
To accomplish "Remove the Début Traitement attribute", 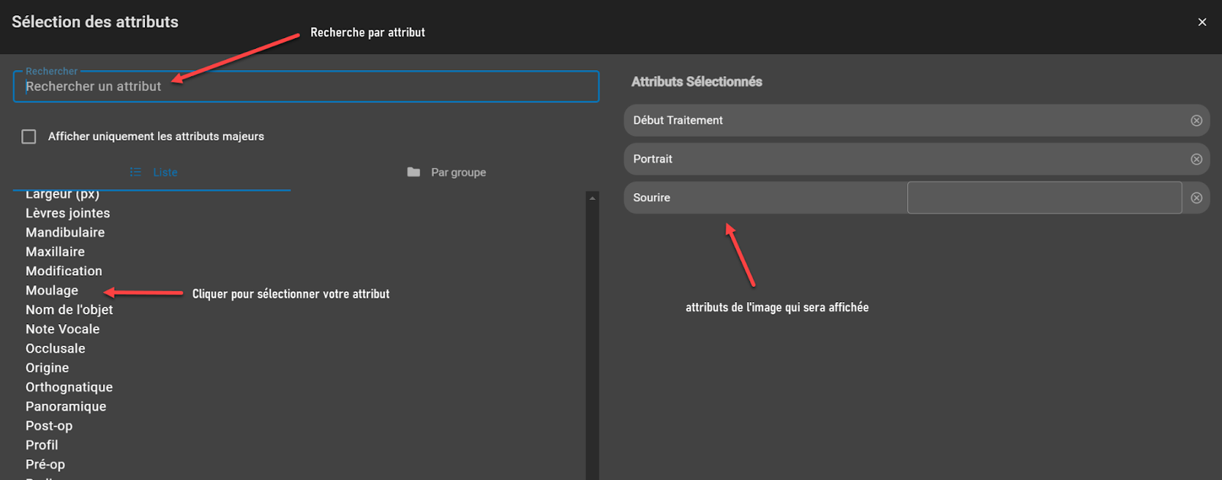I will 1196,121.
